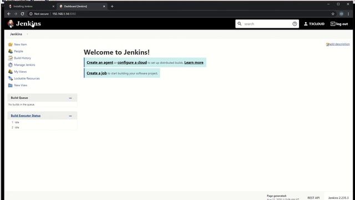Click the browser address bar URL
355x200 pixels.
[64, 14]
